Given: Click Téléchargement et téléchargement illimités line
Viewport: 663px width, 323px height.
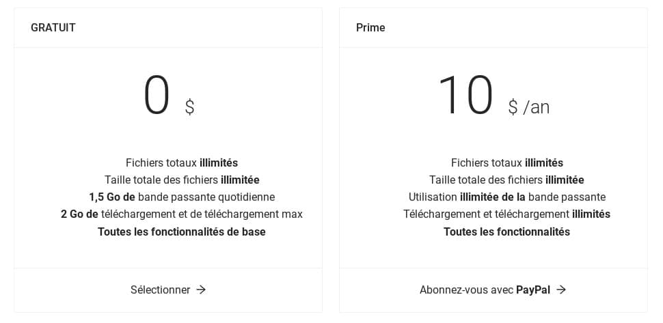Looking at the screenshot, I should pyautogui.click(x=506, y=214).
